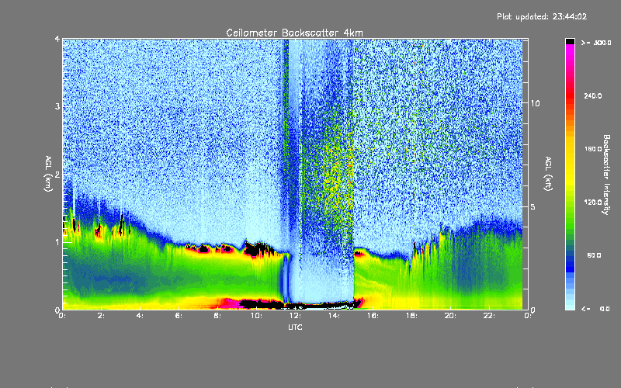Click the '4:' UTC hour tick
This screenshot has height=388, width=621.
(x=140, y=316)
